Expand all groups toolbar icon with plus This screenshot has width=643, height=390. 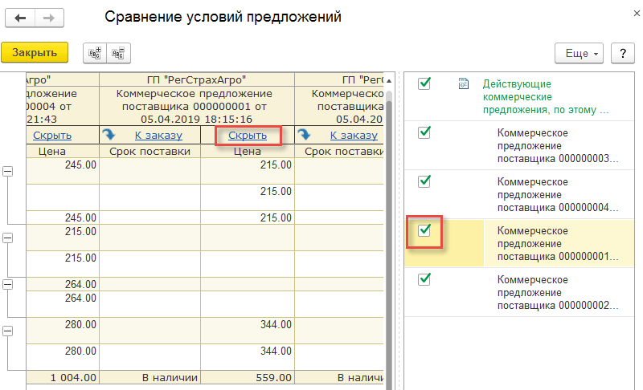95,53
